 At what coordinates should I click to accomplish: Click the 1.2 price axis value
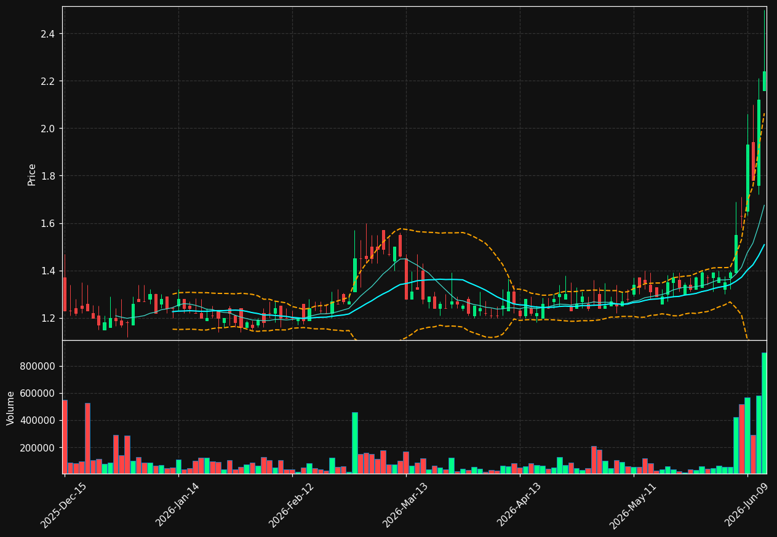48,318
